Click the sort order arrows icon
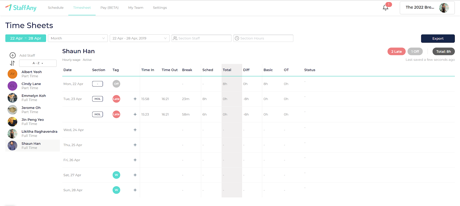The height and width of the screenshot is (206, 460). (12, 63)
